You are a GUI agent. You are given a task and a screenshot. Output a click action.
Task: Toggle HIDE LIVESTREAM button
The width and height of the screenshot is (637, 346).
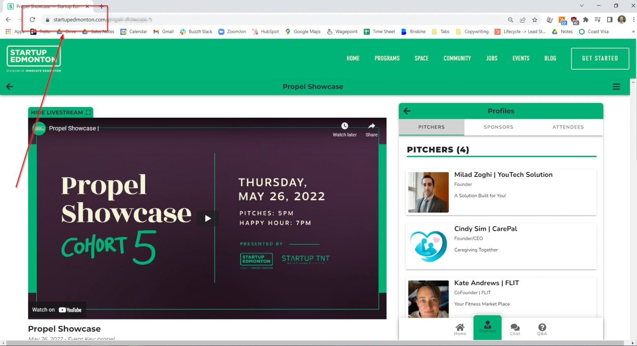coord(61,112)
